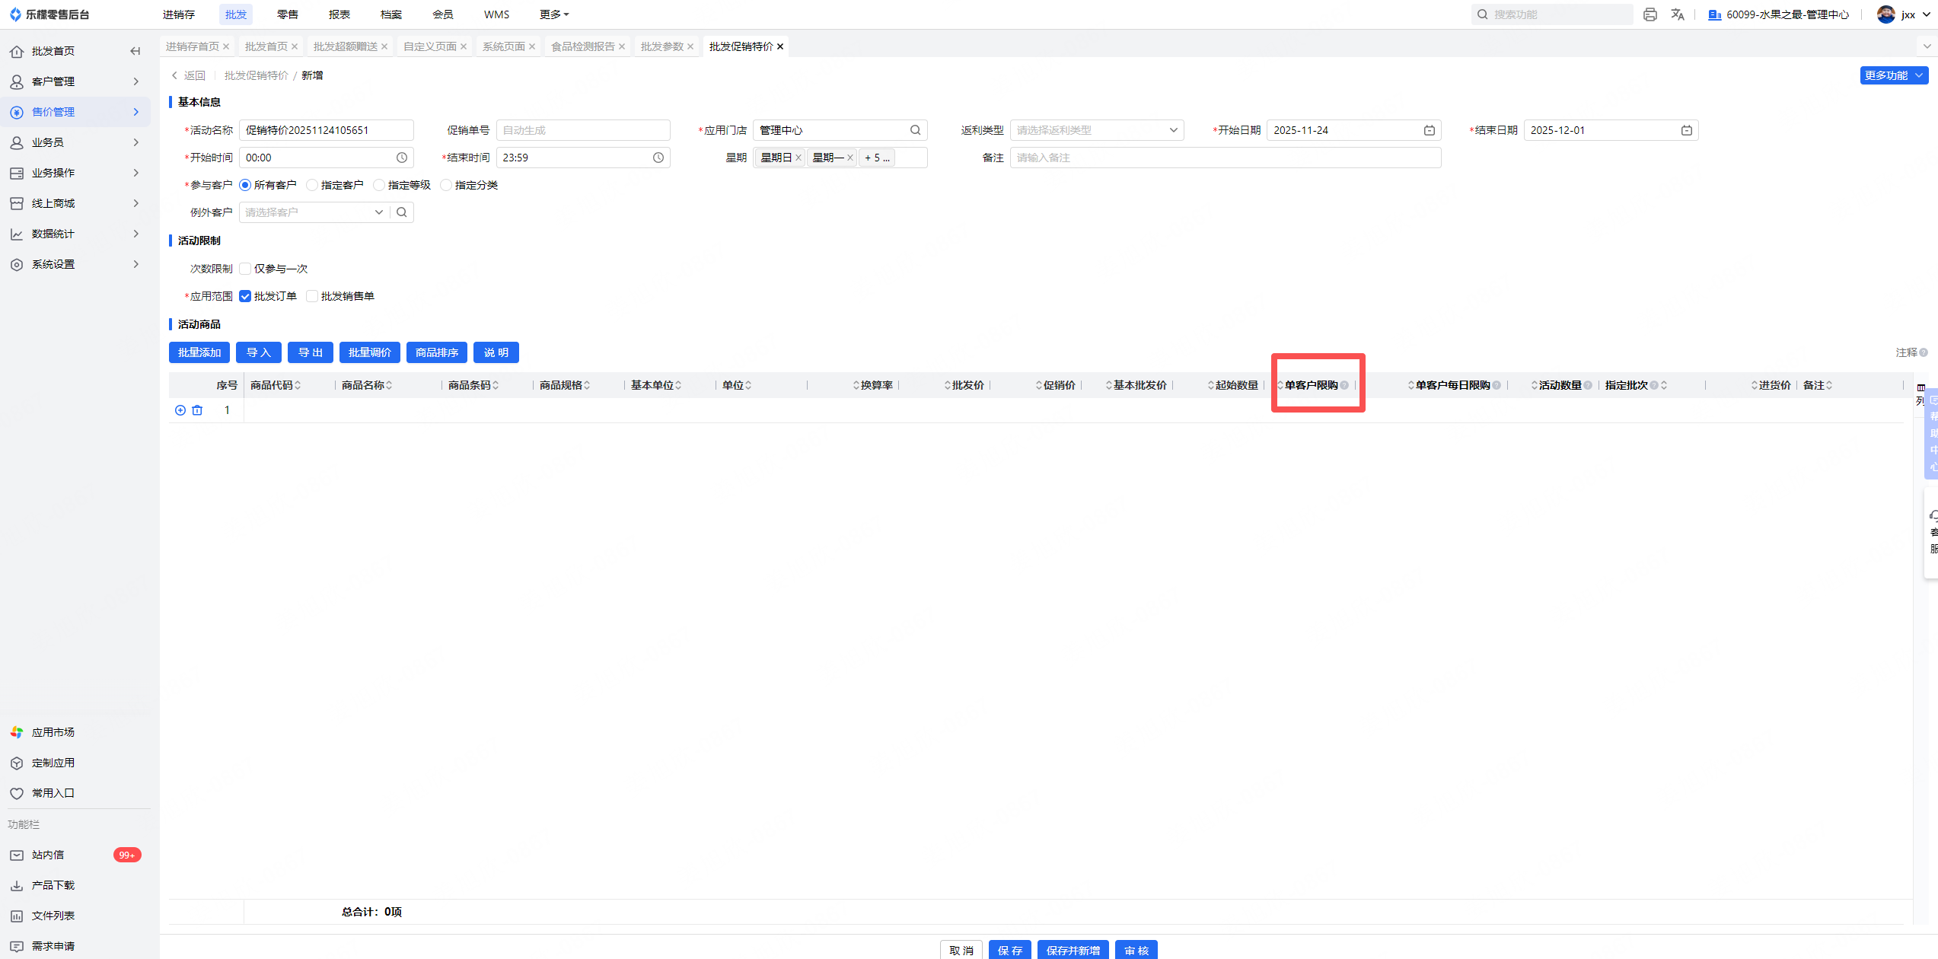This screenshot has width=1938, height=959.
Task: Open the start date calendar icon
Action: 1429,130
